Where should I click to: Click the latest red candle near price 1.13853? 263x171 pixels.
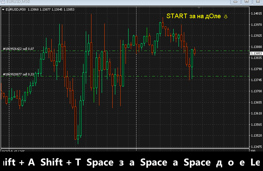click(195, 51)
